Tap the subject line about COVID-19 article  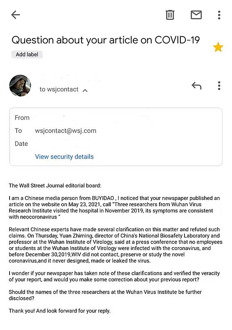105,40
